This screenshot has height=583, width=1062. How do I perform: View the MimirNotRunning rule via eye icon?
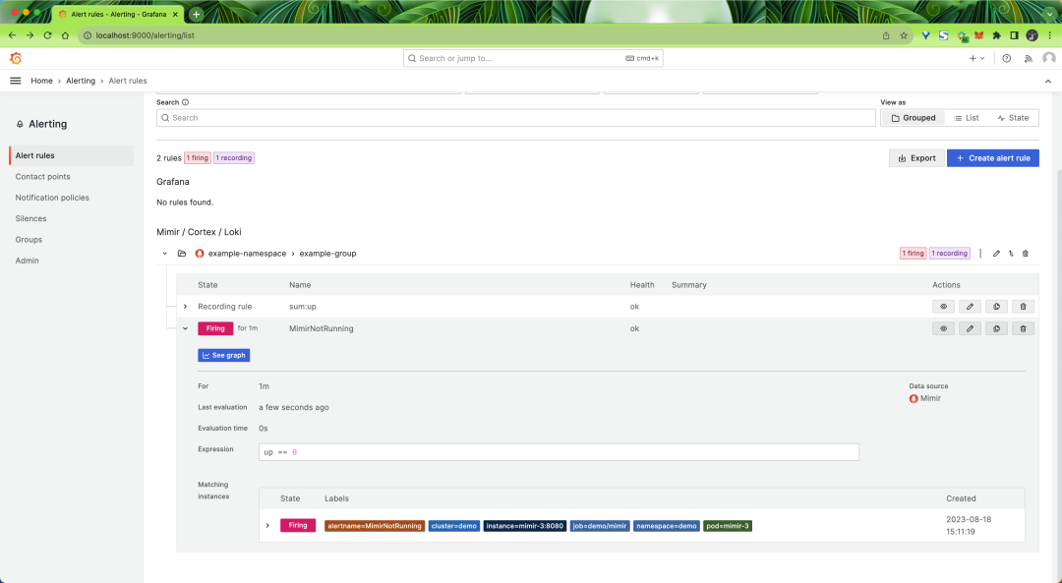[943, 328]
